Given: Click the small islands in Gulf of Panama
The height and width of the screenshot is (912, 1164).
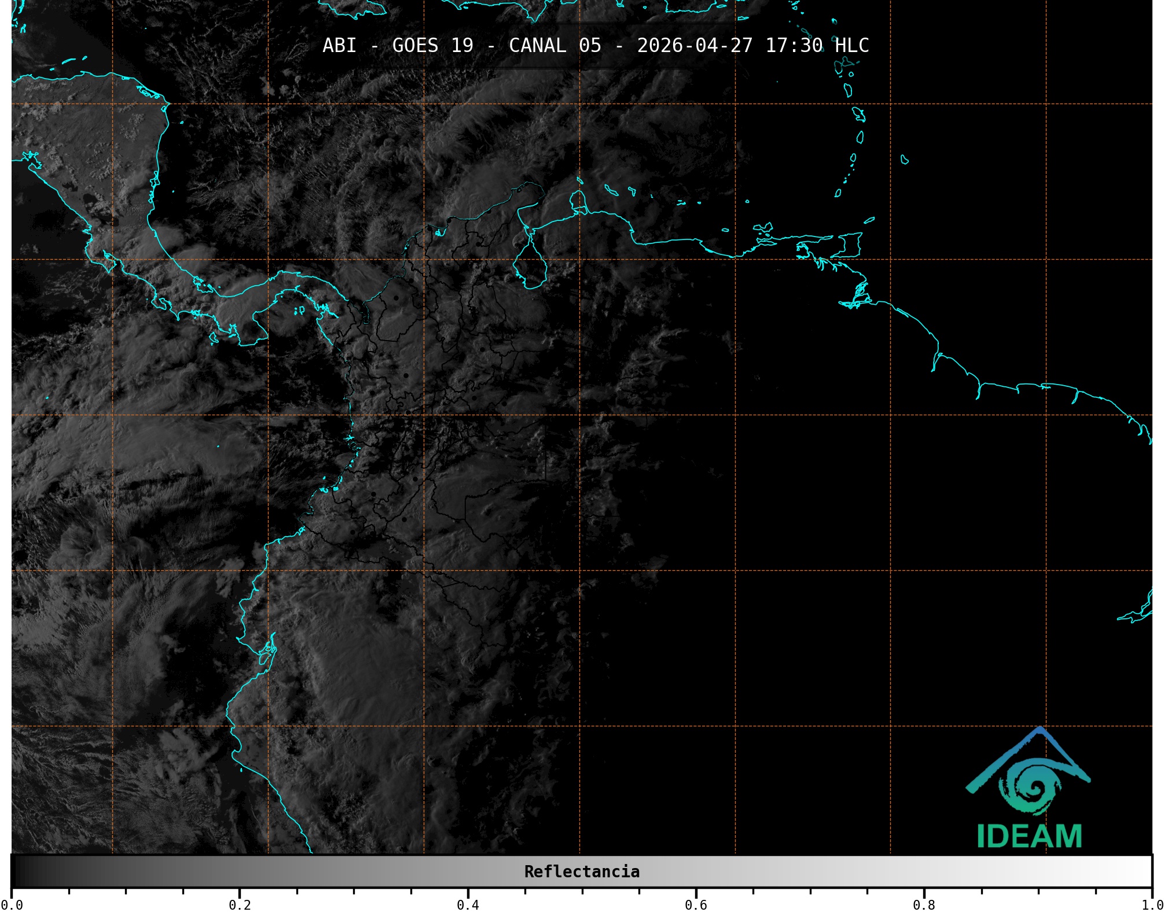Looking at the screenshot, I should (299, 311).
